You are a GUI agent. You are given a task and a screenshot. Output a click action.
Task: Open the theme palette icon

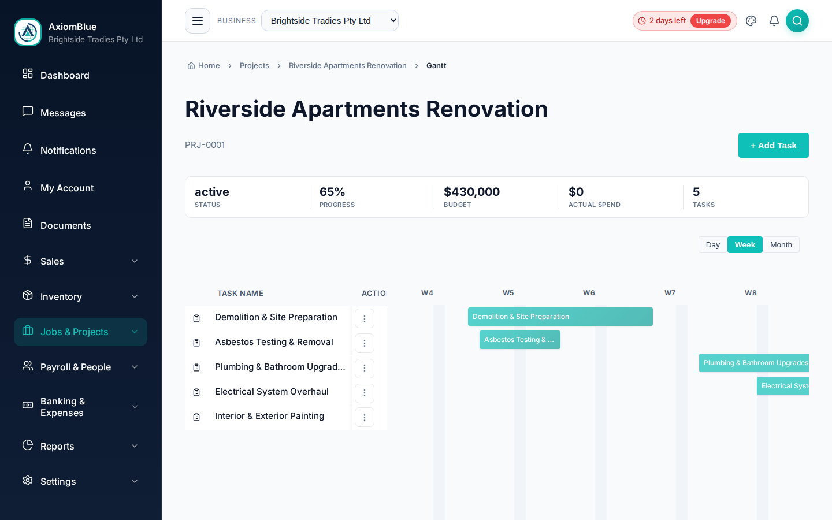(751, 21)
